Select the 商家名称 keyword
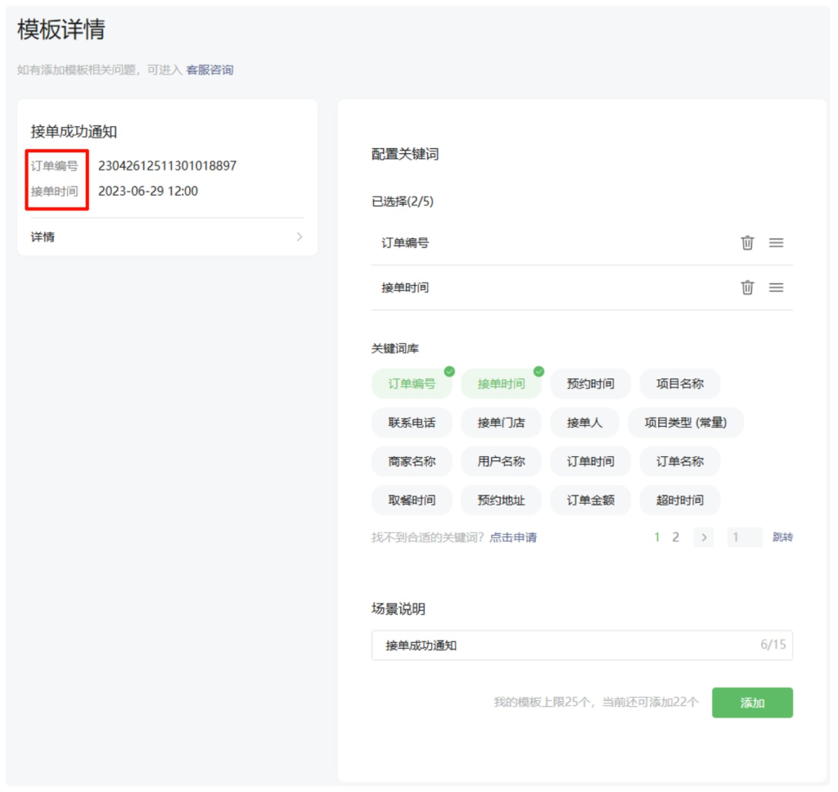Screen dimensions: 838x792 412,461
